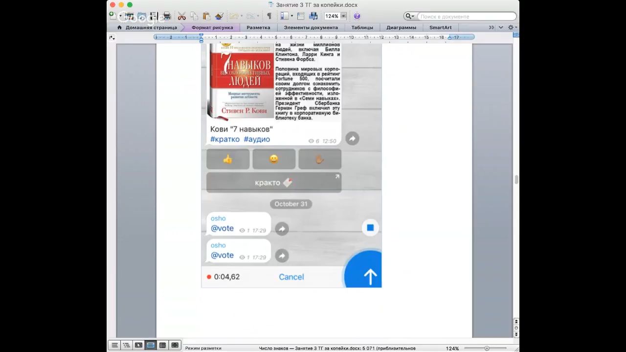Click the word count status bar text

pyautogui.click(x=337, y=348)
